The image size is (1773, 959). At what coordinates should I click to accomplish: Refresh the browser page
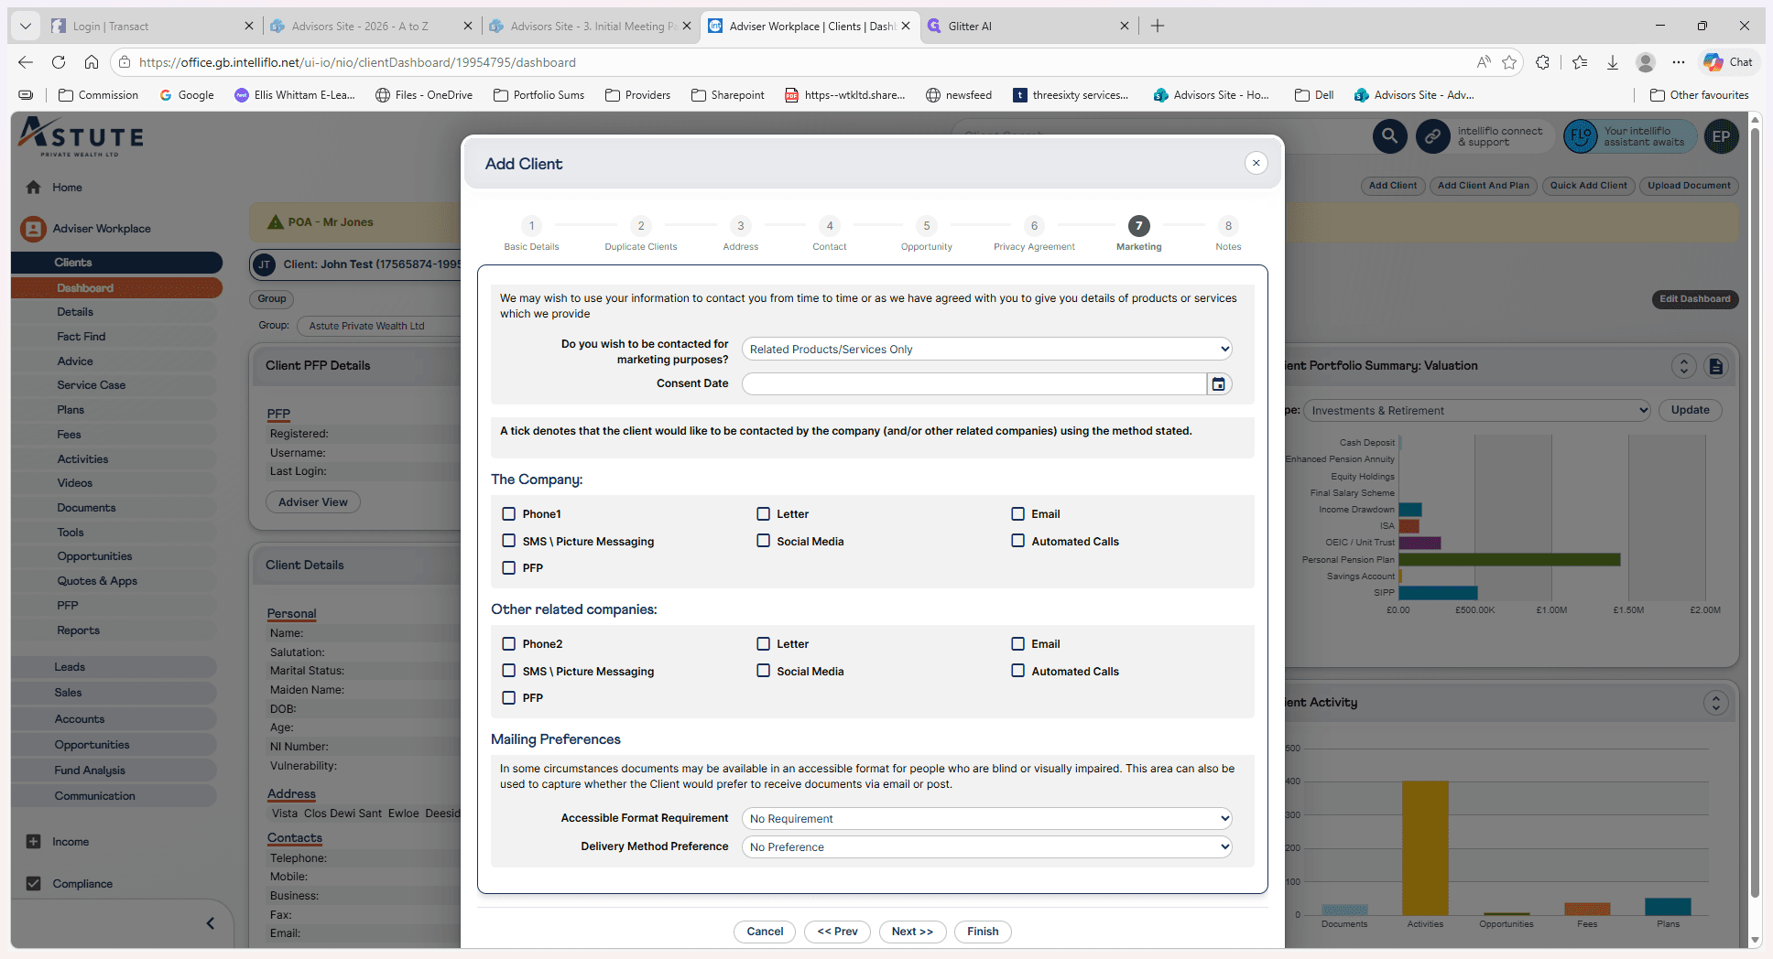(x=59, y=62)
